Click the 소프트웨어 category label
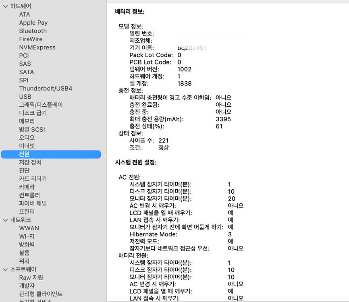This screenshot has width=349, height=302. [23, 269]
